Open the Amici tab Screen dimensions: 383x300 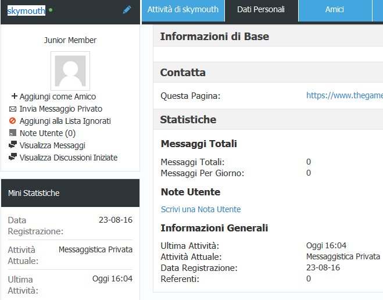coord(335,10)
